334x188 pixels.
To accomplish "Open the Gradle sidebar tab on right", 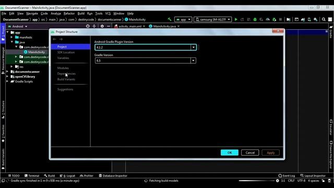I will click(331, 32).
